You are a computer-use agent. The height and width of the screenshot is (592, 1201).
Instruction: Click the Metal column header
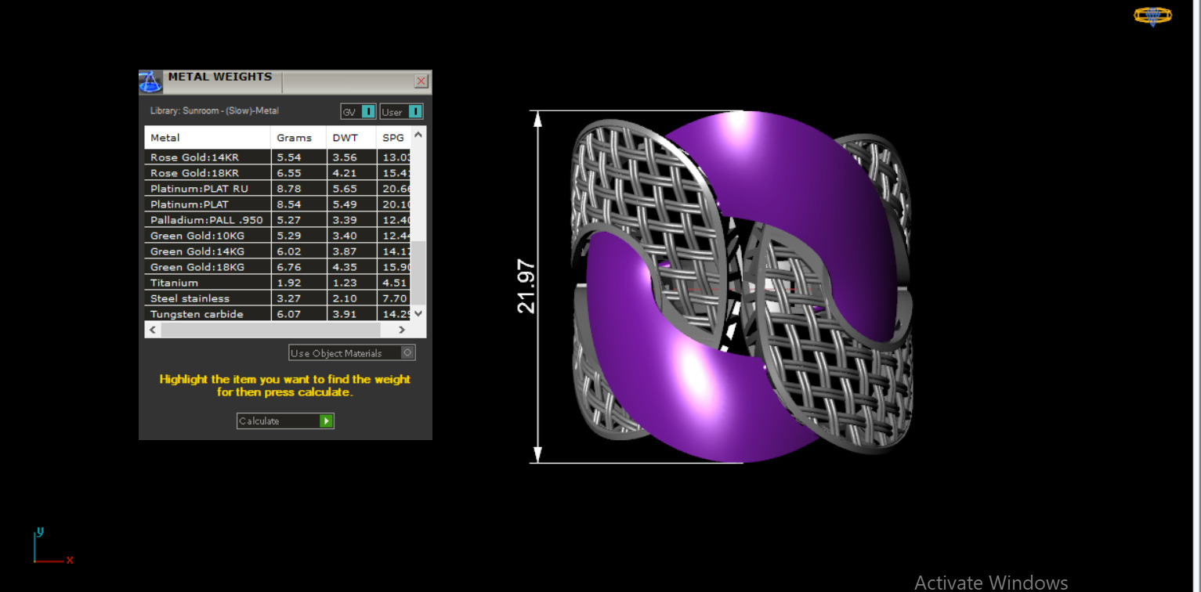pyautogui.click(x=208, y=138)
